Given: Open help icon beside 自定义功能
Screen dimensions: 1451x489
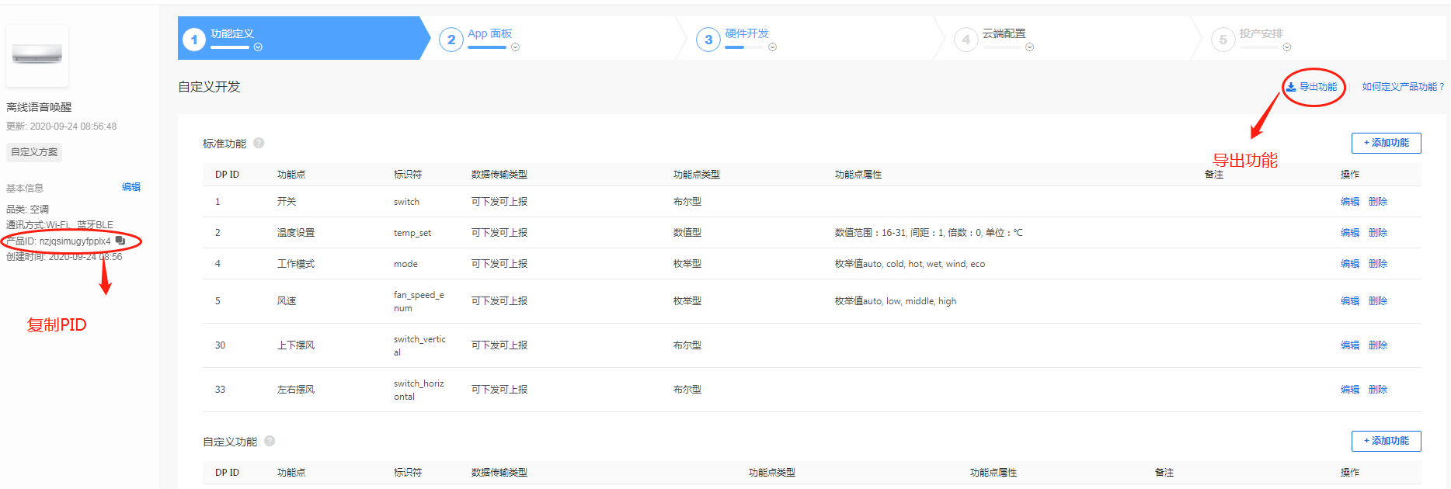Looking at the screenshot, I should click(270, 441).
